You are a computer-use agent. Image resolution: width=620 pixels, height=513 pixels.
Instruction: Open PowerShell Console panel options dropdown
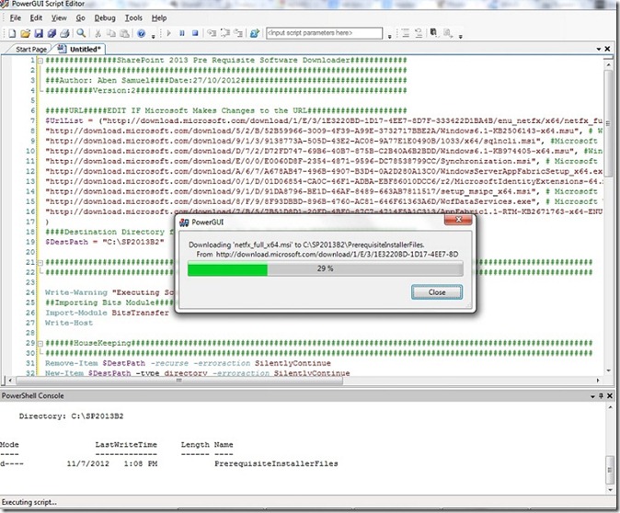click(x=592, y=396)
